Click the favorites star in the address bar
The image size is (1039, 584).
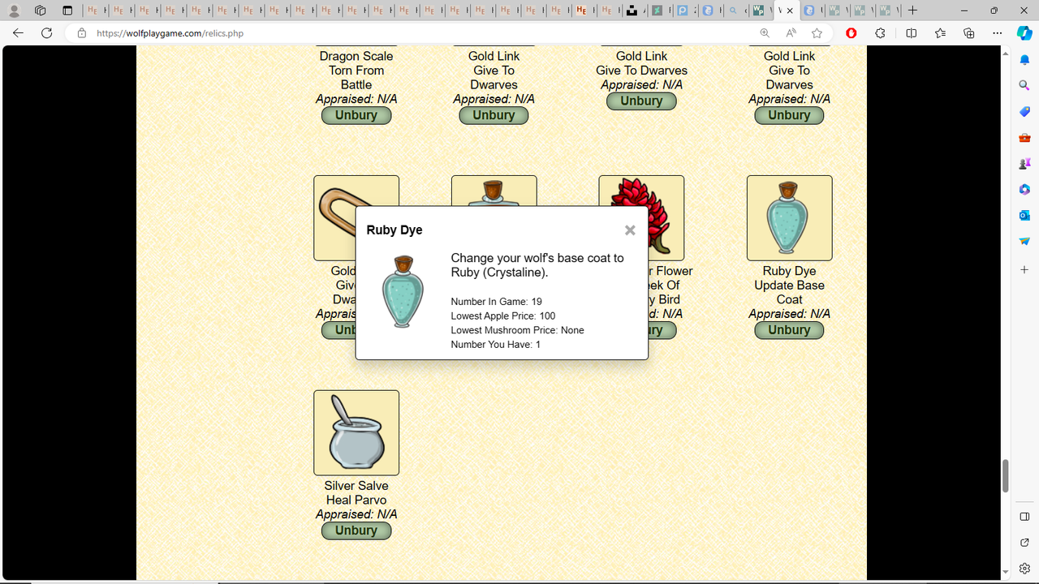(817, 33)
